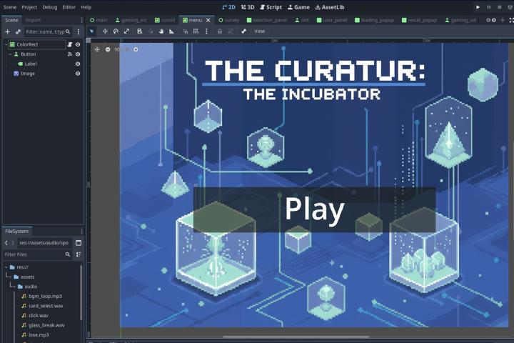Screen dimensions: 514x343
Task: Switch to the main scene tab
Action: tap(99, 20)
